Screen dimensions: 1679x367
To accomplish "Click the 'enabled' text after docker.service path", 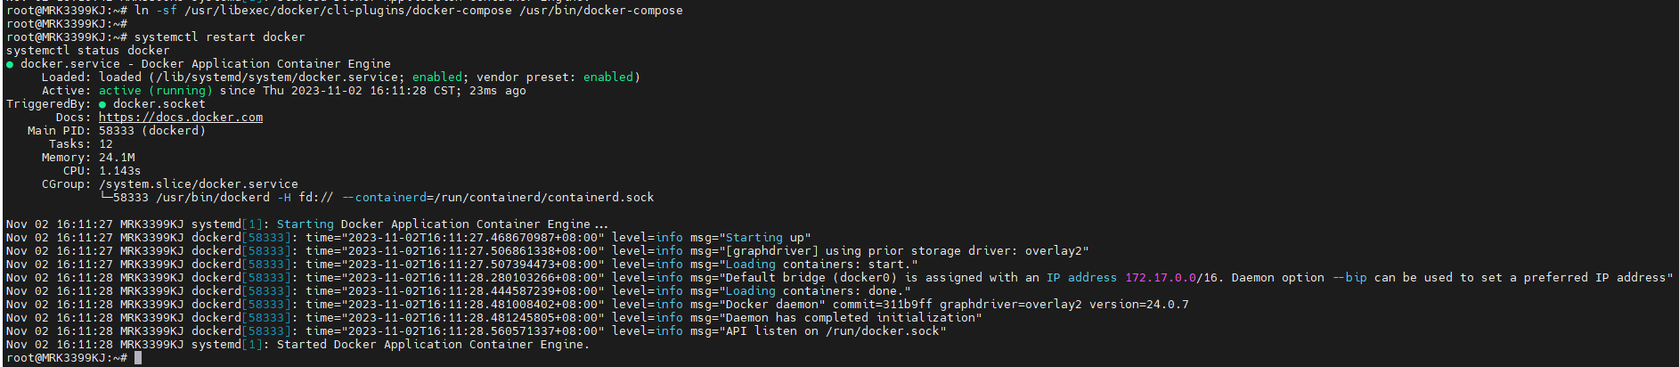I will pos(437,77).
